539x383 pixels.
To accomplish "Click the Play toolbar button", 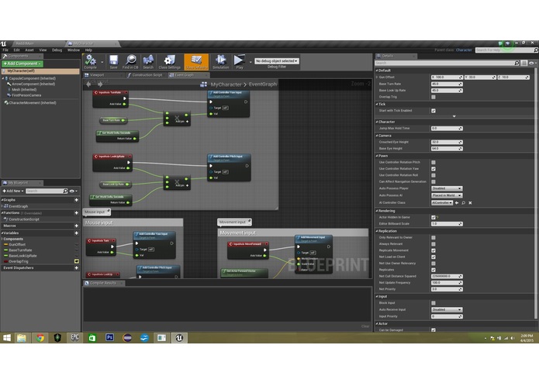I will coord(239,62).
